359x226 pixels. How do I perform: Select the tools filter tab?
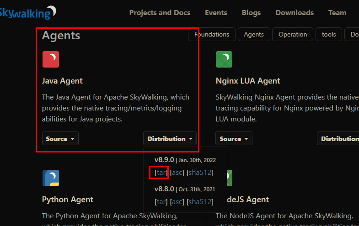pyautogui.click(x=329, y=34)
